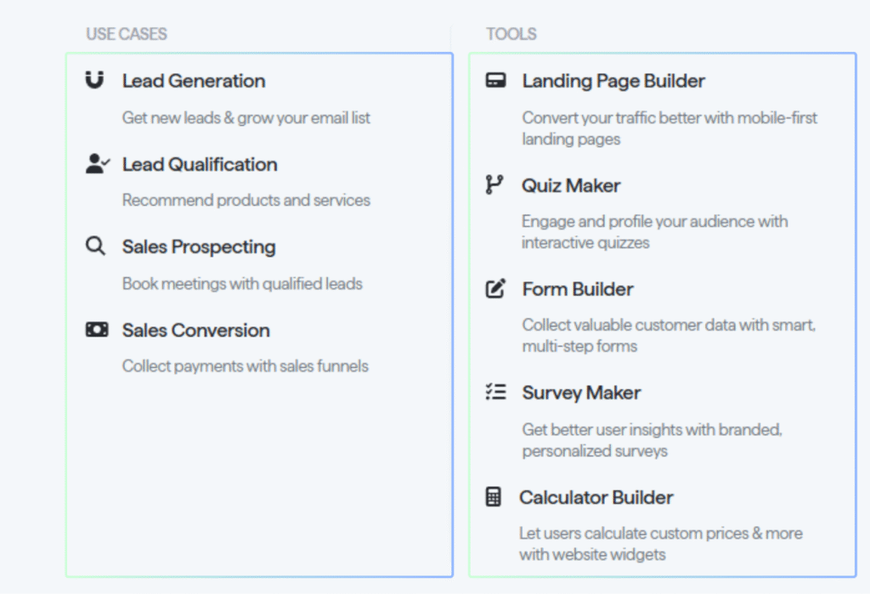This screenshot has width=870, height=594.
Task: Open the Lead Generation use case
Action: coord(194,81)
